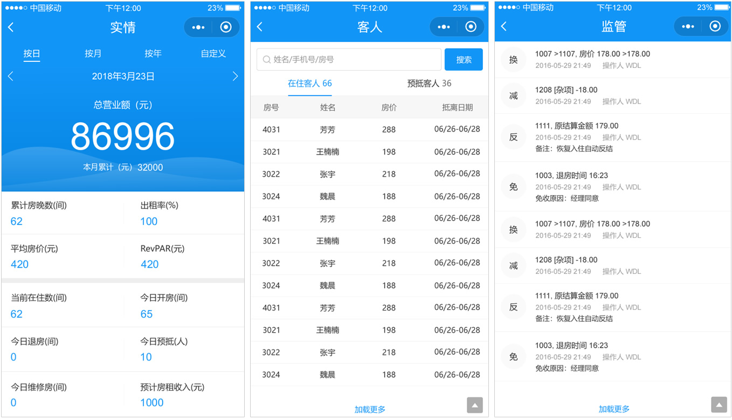Open more options menu on 监管 page
Viewport: 732px width, 420px height.
(688, 26)
